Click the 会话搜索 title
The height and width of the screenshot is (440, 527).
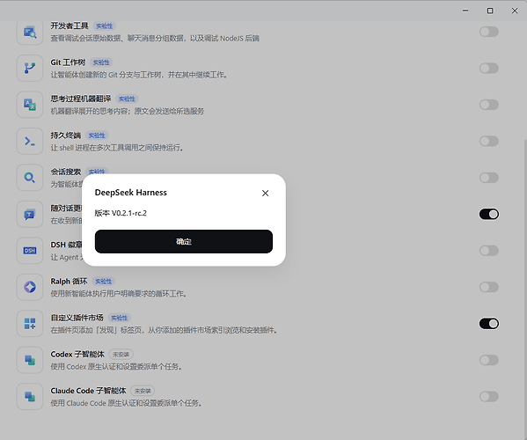coord(65,172)
